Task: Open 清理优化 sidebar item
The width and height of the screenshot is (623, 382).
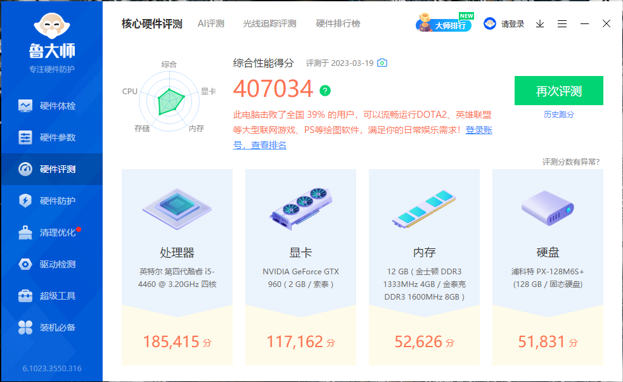Action: tap(51, 232)
